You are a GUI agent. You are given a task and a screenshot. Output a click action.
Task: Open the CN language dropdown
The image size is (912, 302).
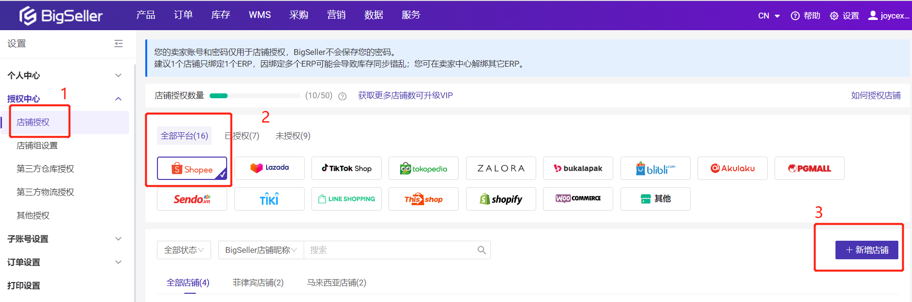[769, 16]
